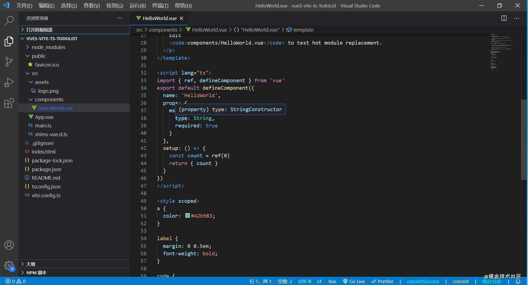Image resolution: width=528 pixels, height=285 pixels.
Task: Open the Explorer view icon
Action: coord(9,41)
